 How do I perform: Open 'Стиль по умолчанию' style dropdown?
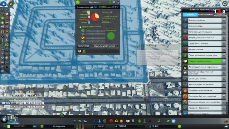coord(105,46)
